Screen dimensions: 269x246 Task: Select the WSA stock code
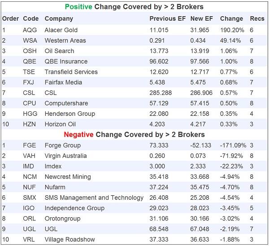(30, 40)
